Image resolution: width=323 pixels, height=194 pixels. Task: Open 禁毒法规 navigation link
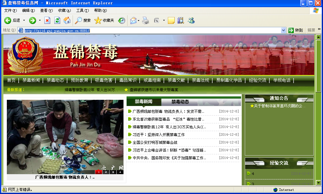click(200, 80)
